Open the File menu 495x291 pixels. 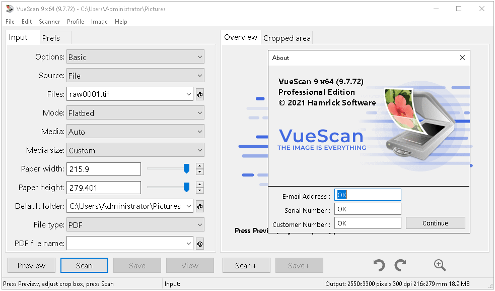(x=10, y=22)
